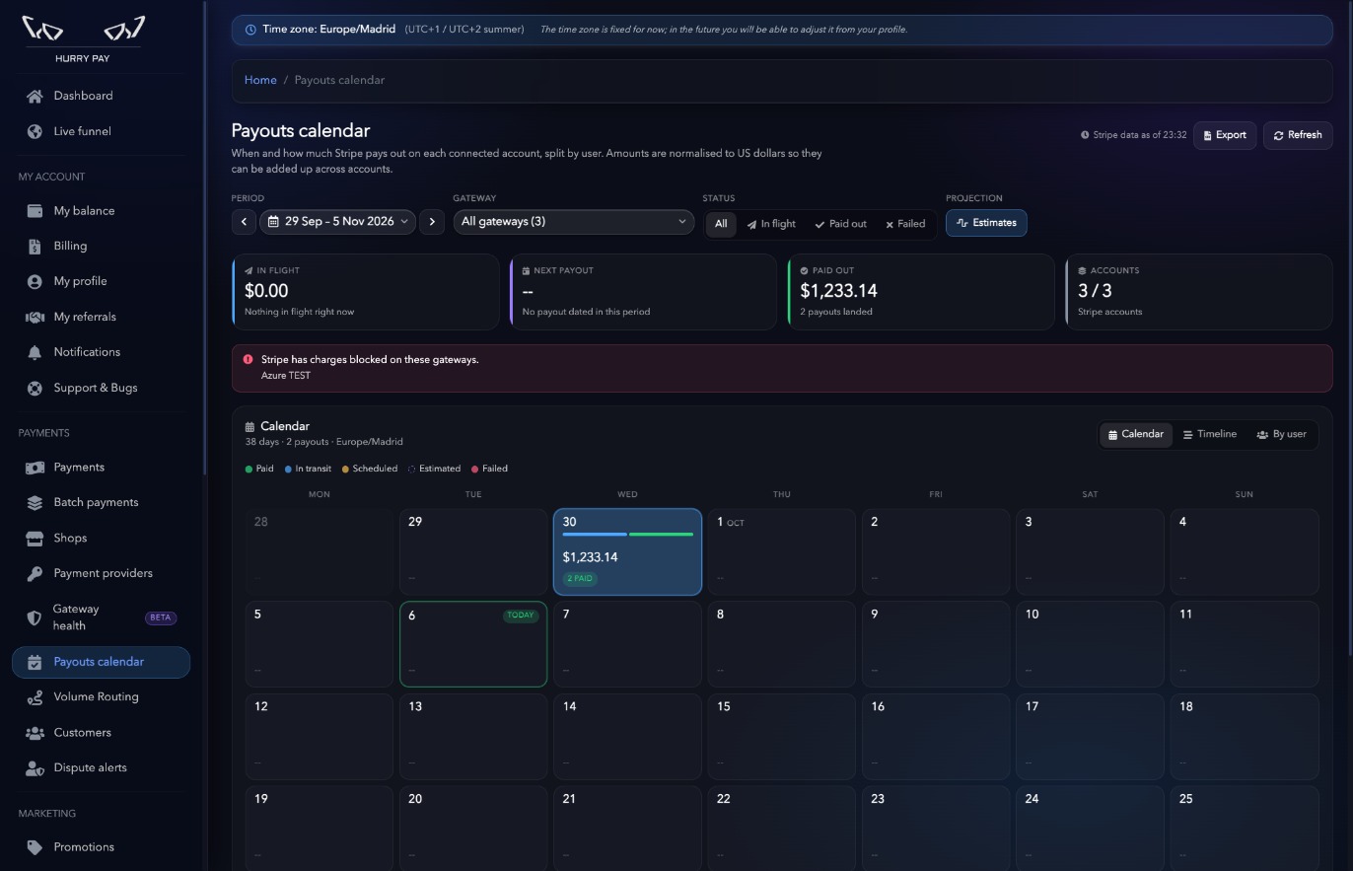Click the Azure TEST gateway text
This screenshot has height=871, width=1353.
tap(286, 376)
